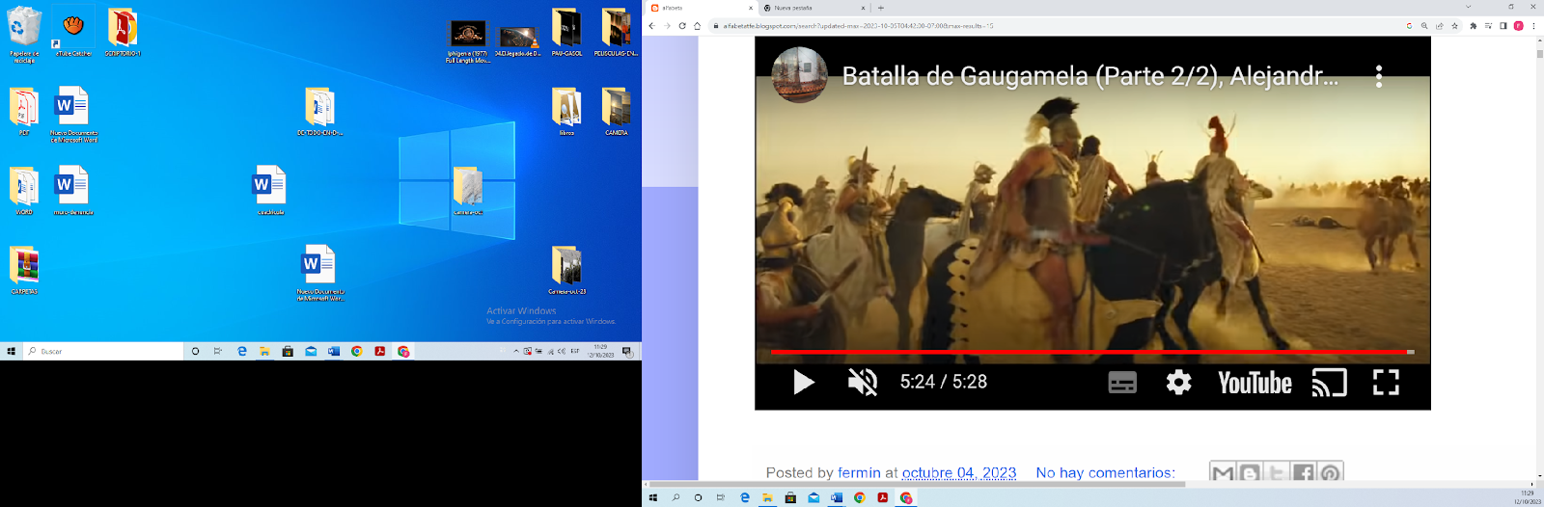1544x507 pixels.
Task: Select the ESCRITORIO-1 desktop folder
Action: tap(123, 33)
